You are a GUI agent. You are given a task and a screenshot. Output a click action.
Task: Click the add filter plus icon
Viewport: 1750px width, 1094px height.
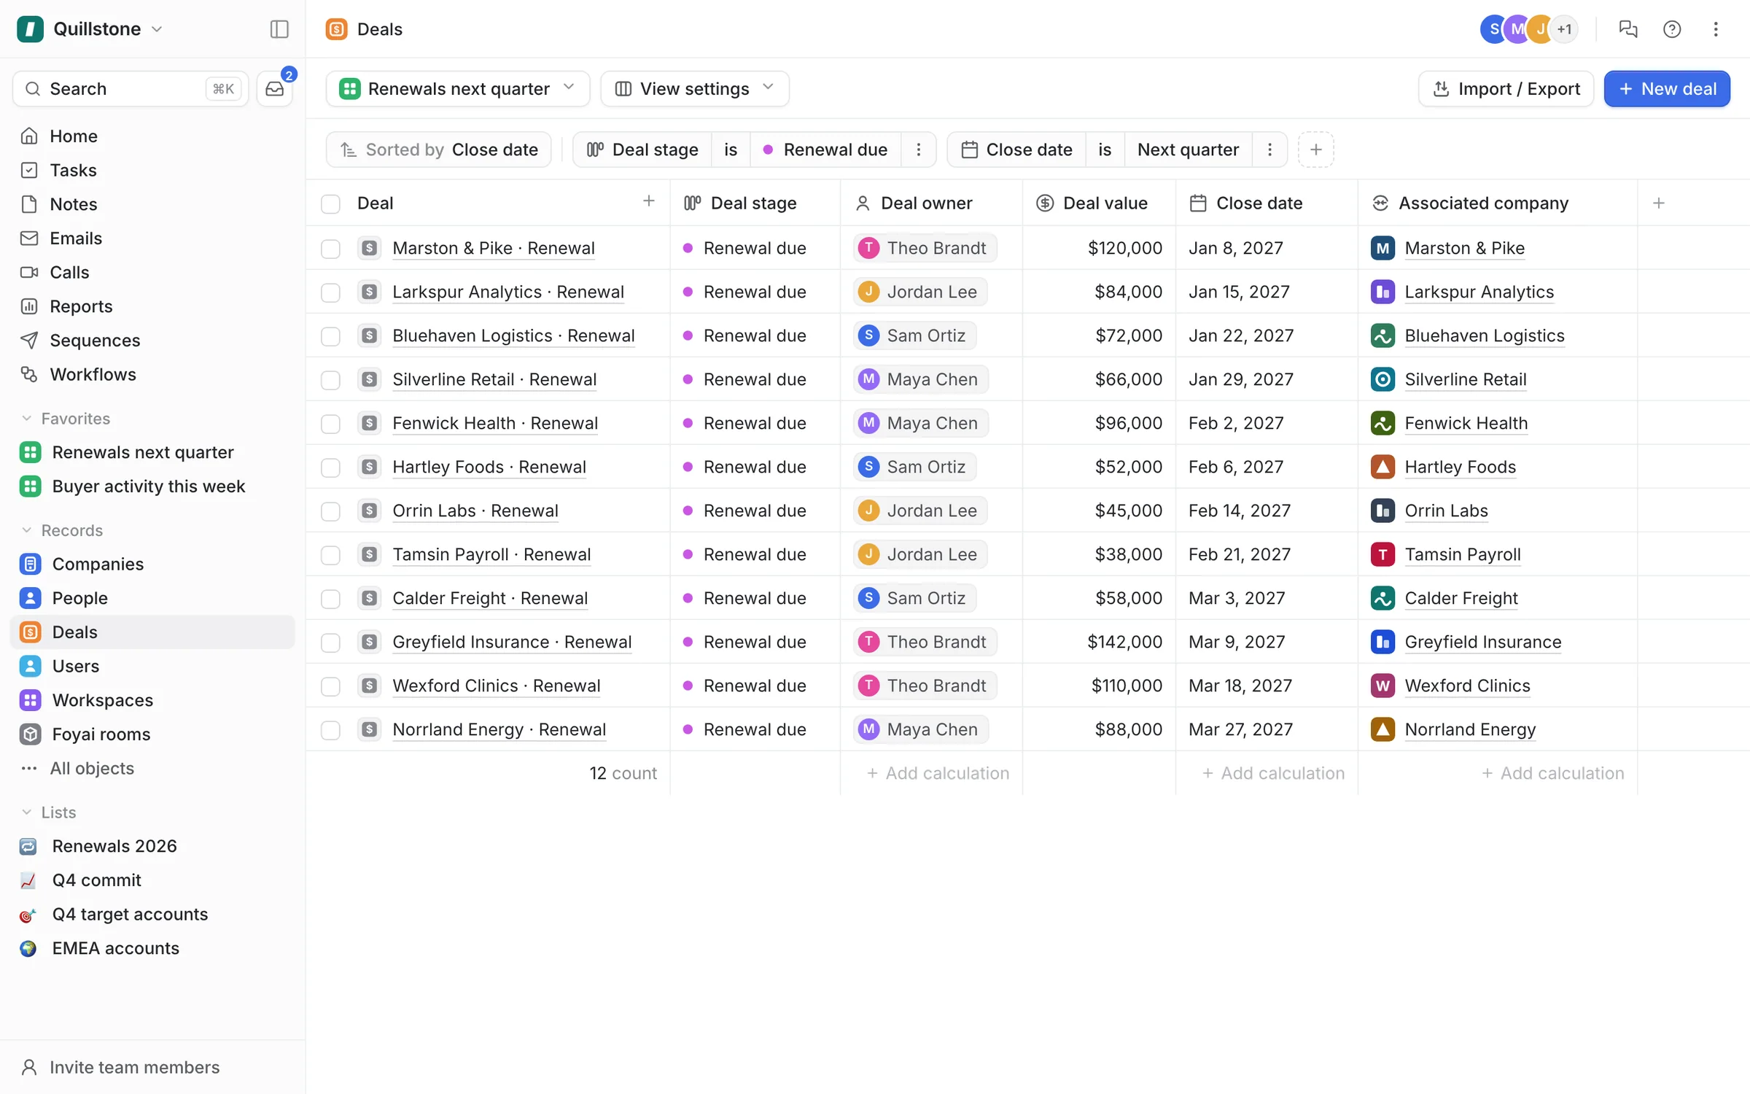[x=1315, y=150]
